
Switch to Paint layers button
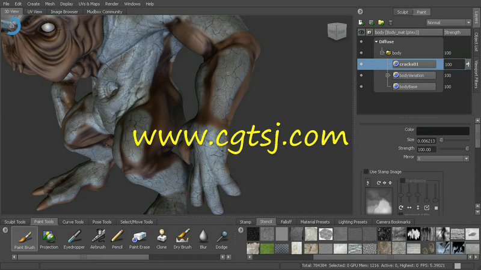point(421,12)
